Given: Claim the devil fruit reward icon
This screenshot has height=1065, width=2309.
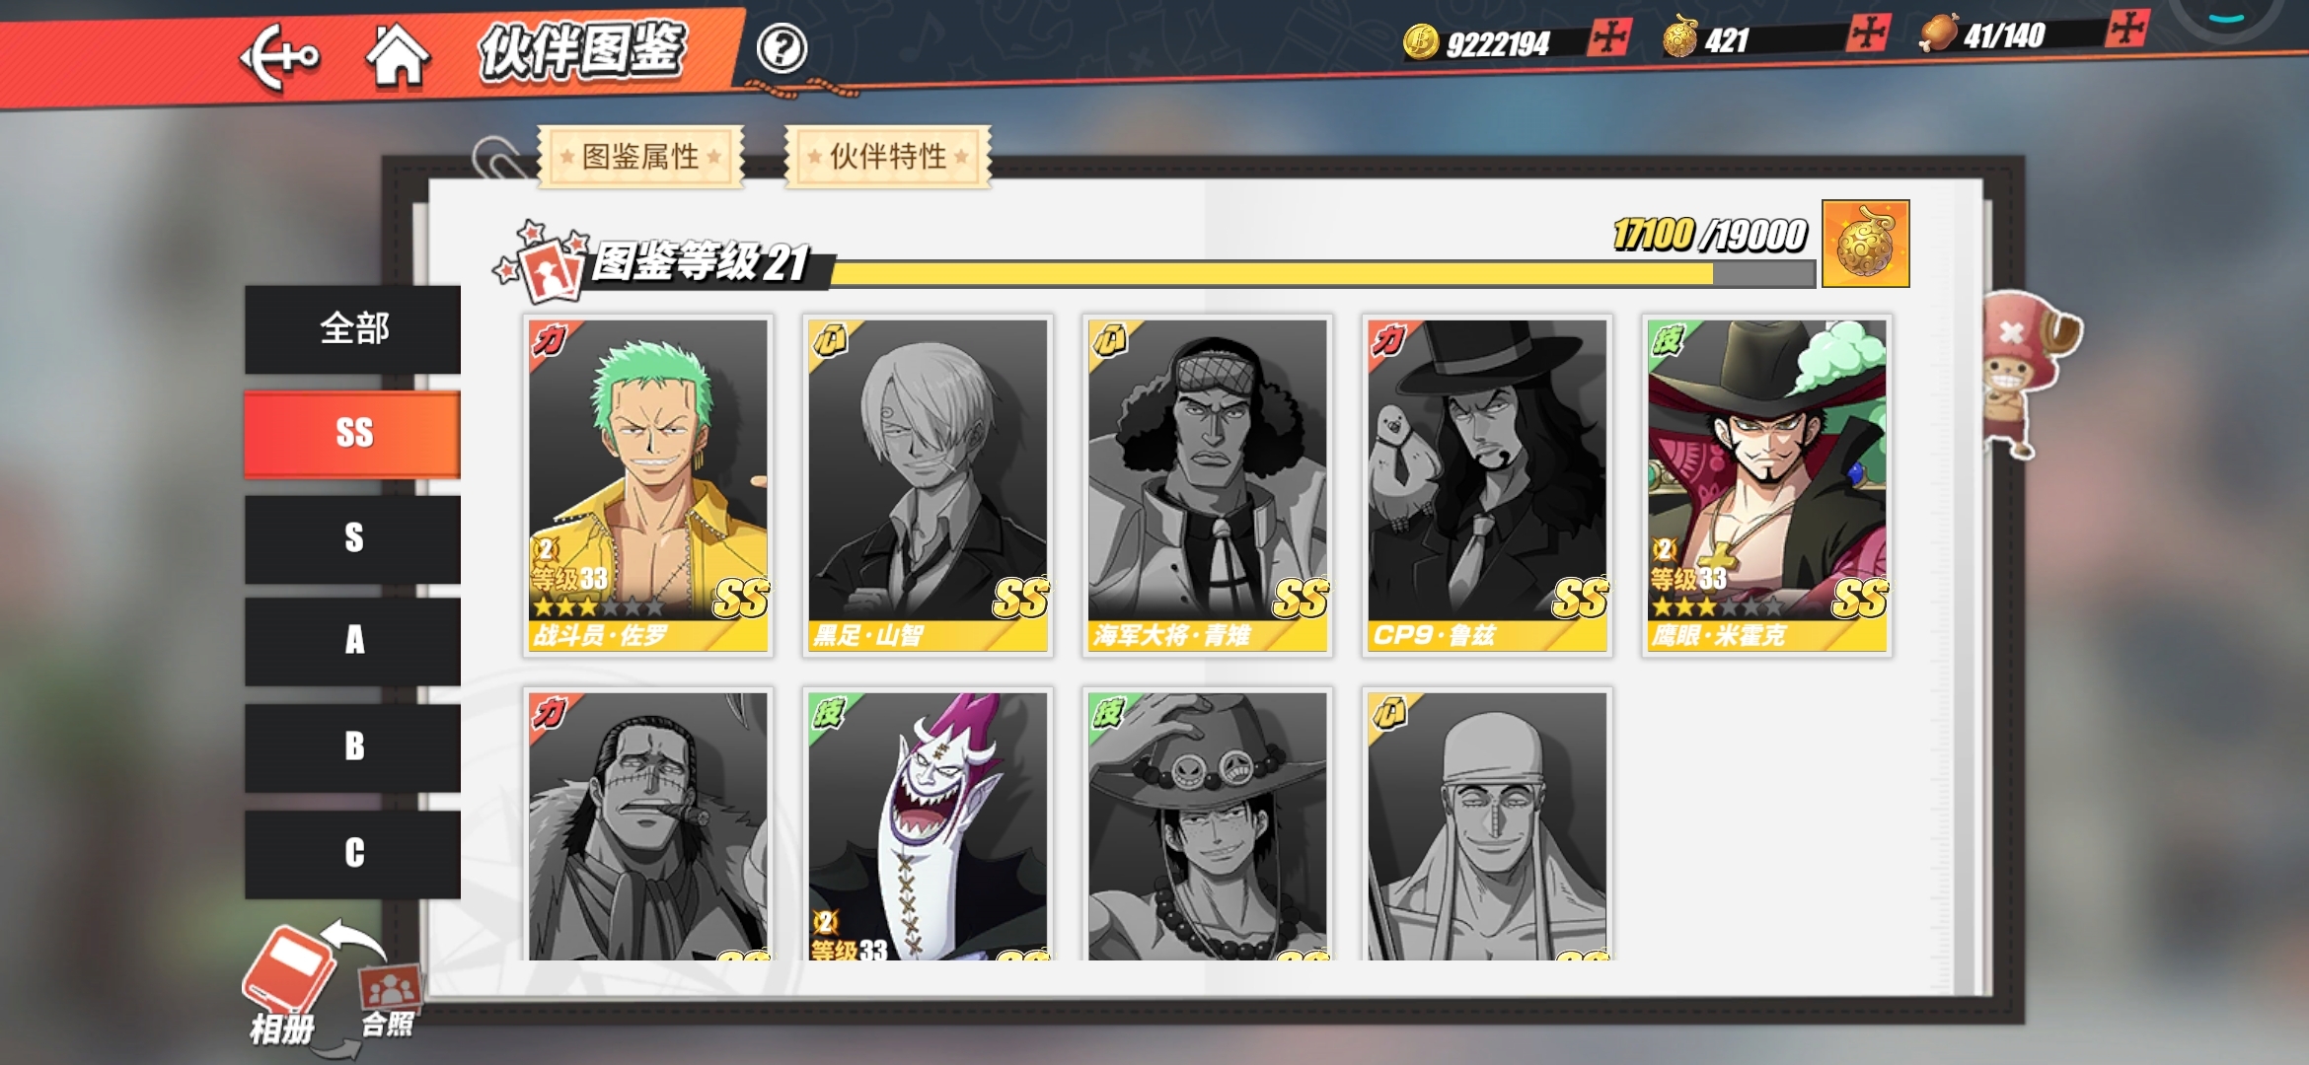Looking at the screenshot, I should tap(1865, 244).
